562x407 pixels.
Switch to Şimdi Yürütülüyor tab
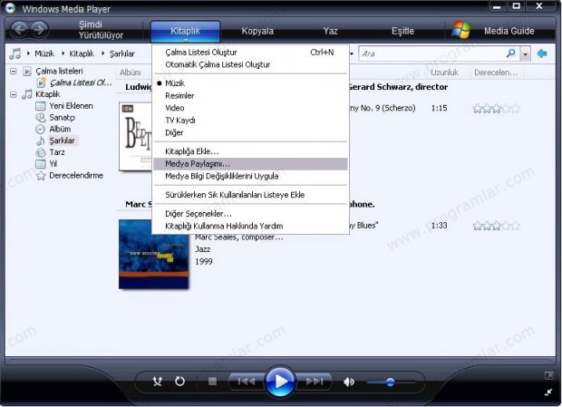(x=101, y=30)
